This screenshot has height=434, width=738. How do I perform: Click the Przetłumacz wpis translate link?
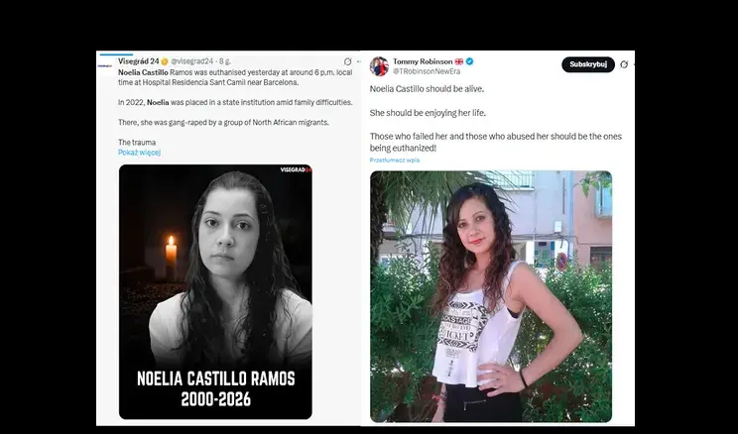[395, 160]
